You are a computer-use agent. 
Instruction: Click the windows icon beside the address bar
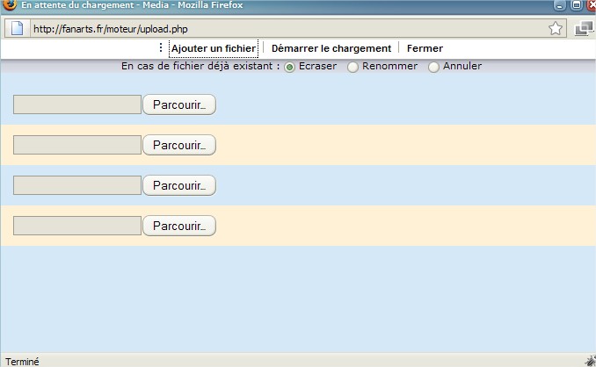tap(584, 28)
